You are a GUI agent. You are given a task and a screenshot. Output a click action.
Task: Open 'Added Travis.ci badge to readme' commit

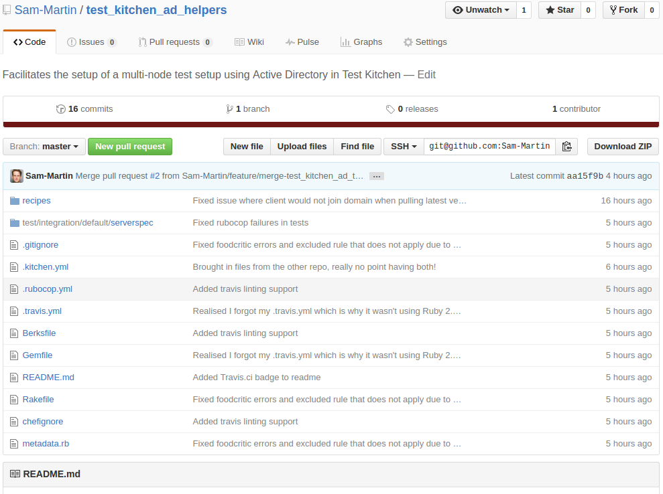257,378
